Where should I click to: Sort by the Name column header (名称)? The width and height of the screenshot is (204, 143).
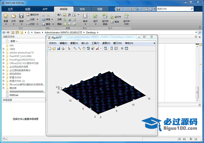[13, 41]
